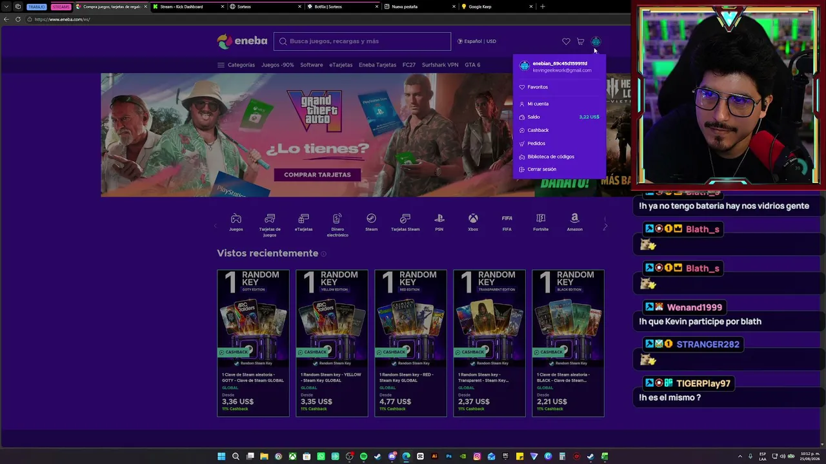Viewport: 826px width, 464px height.
Task: Show hidden system tray icons chevron
Action: pos(740,456)
